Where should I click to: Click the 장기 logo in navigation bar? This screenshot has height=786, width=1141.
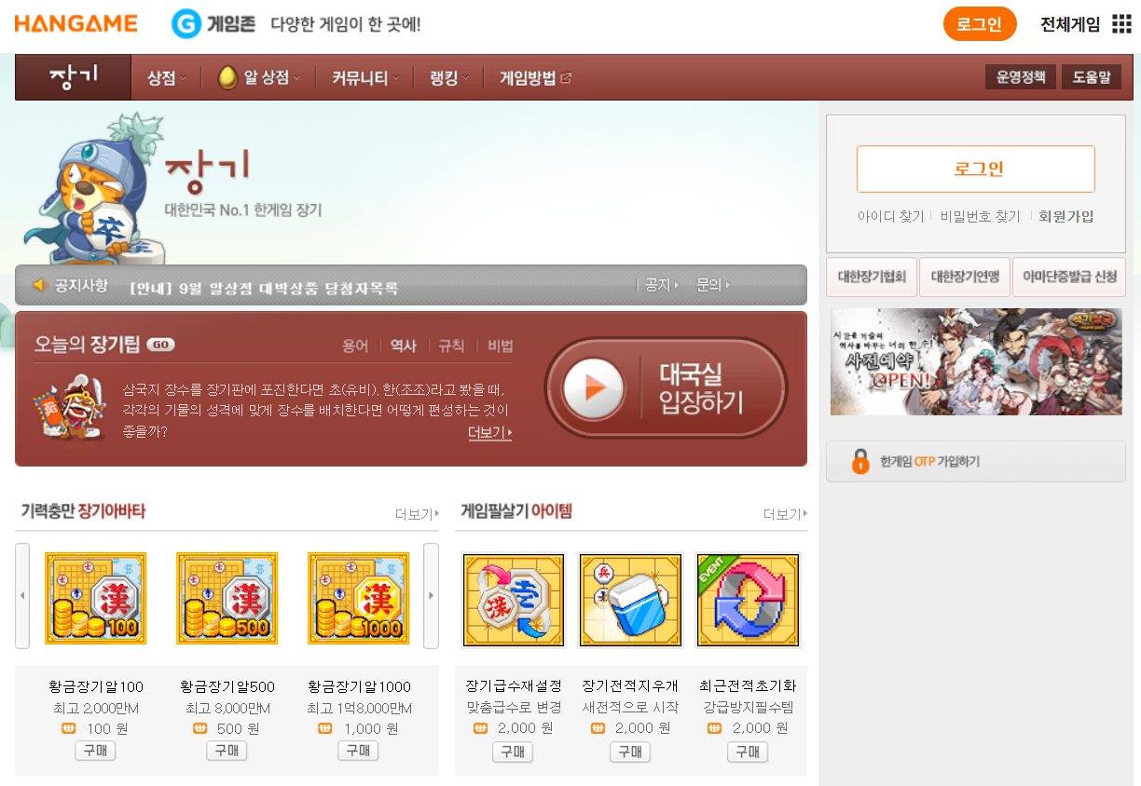pyautogui.click(x=73, y=77)
